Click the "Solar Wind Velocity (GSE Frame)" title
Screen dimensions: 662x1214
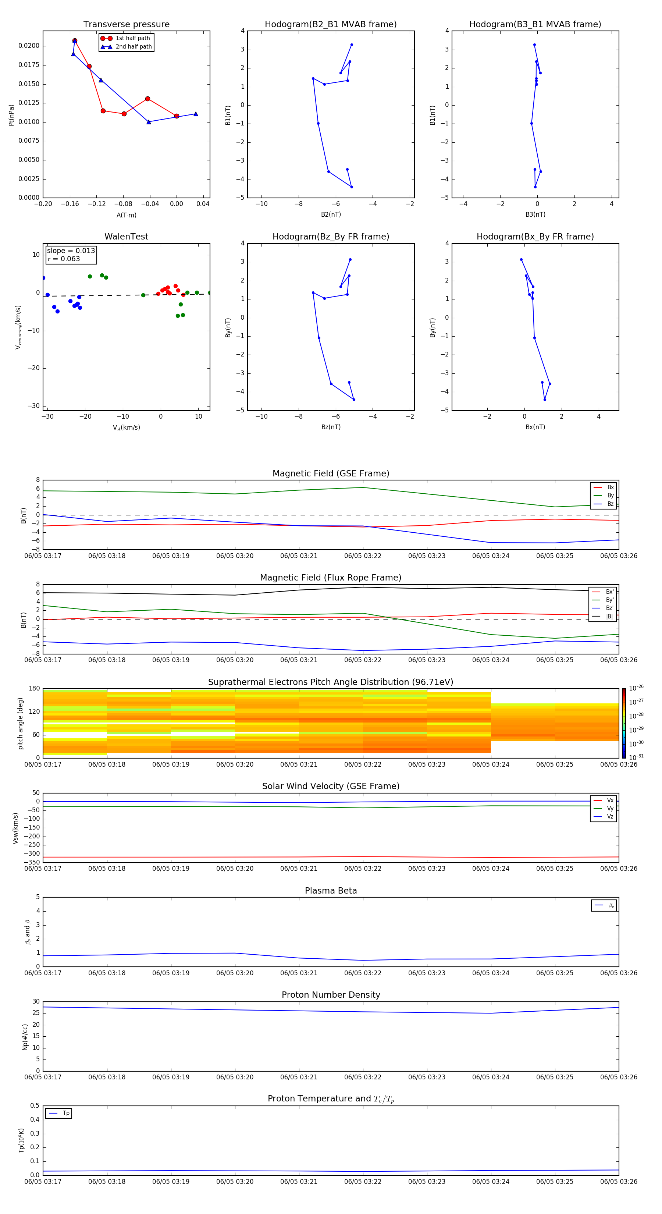331,786
